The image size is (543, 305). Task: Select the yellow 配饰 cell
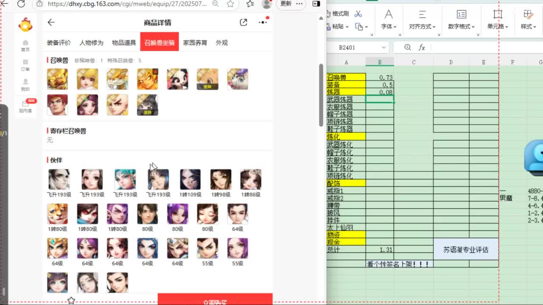click(346, 183)
